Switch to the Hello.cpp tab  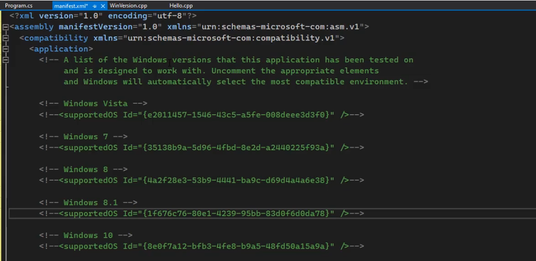181,5
